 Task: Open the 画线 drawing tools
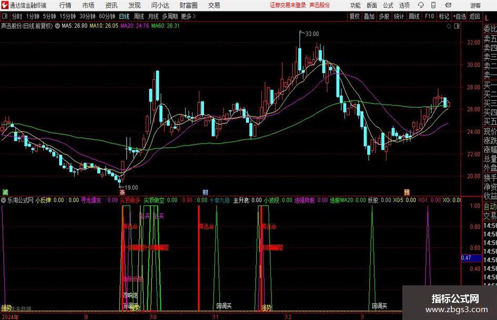coord(414,16)
